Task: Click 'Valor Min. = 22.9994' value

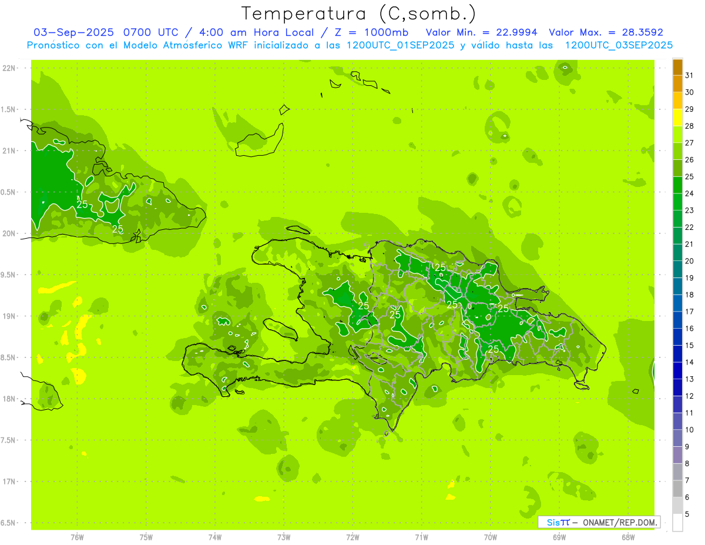Action: click(x=481, y=32)
